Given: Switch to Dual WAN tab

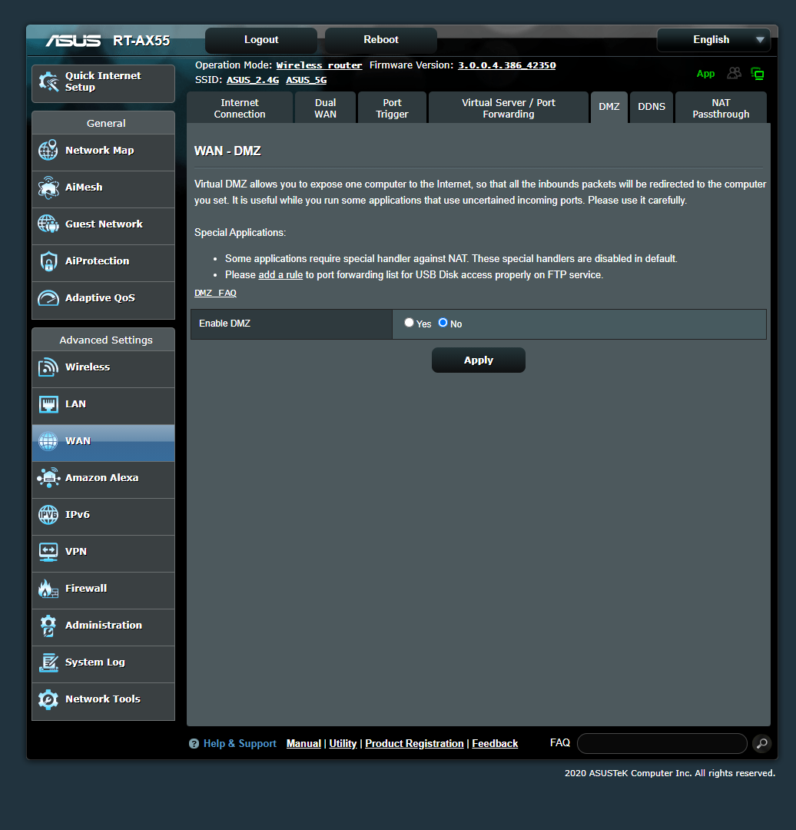Looking at the screenshot, I should [326, 108].
